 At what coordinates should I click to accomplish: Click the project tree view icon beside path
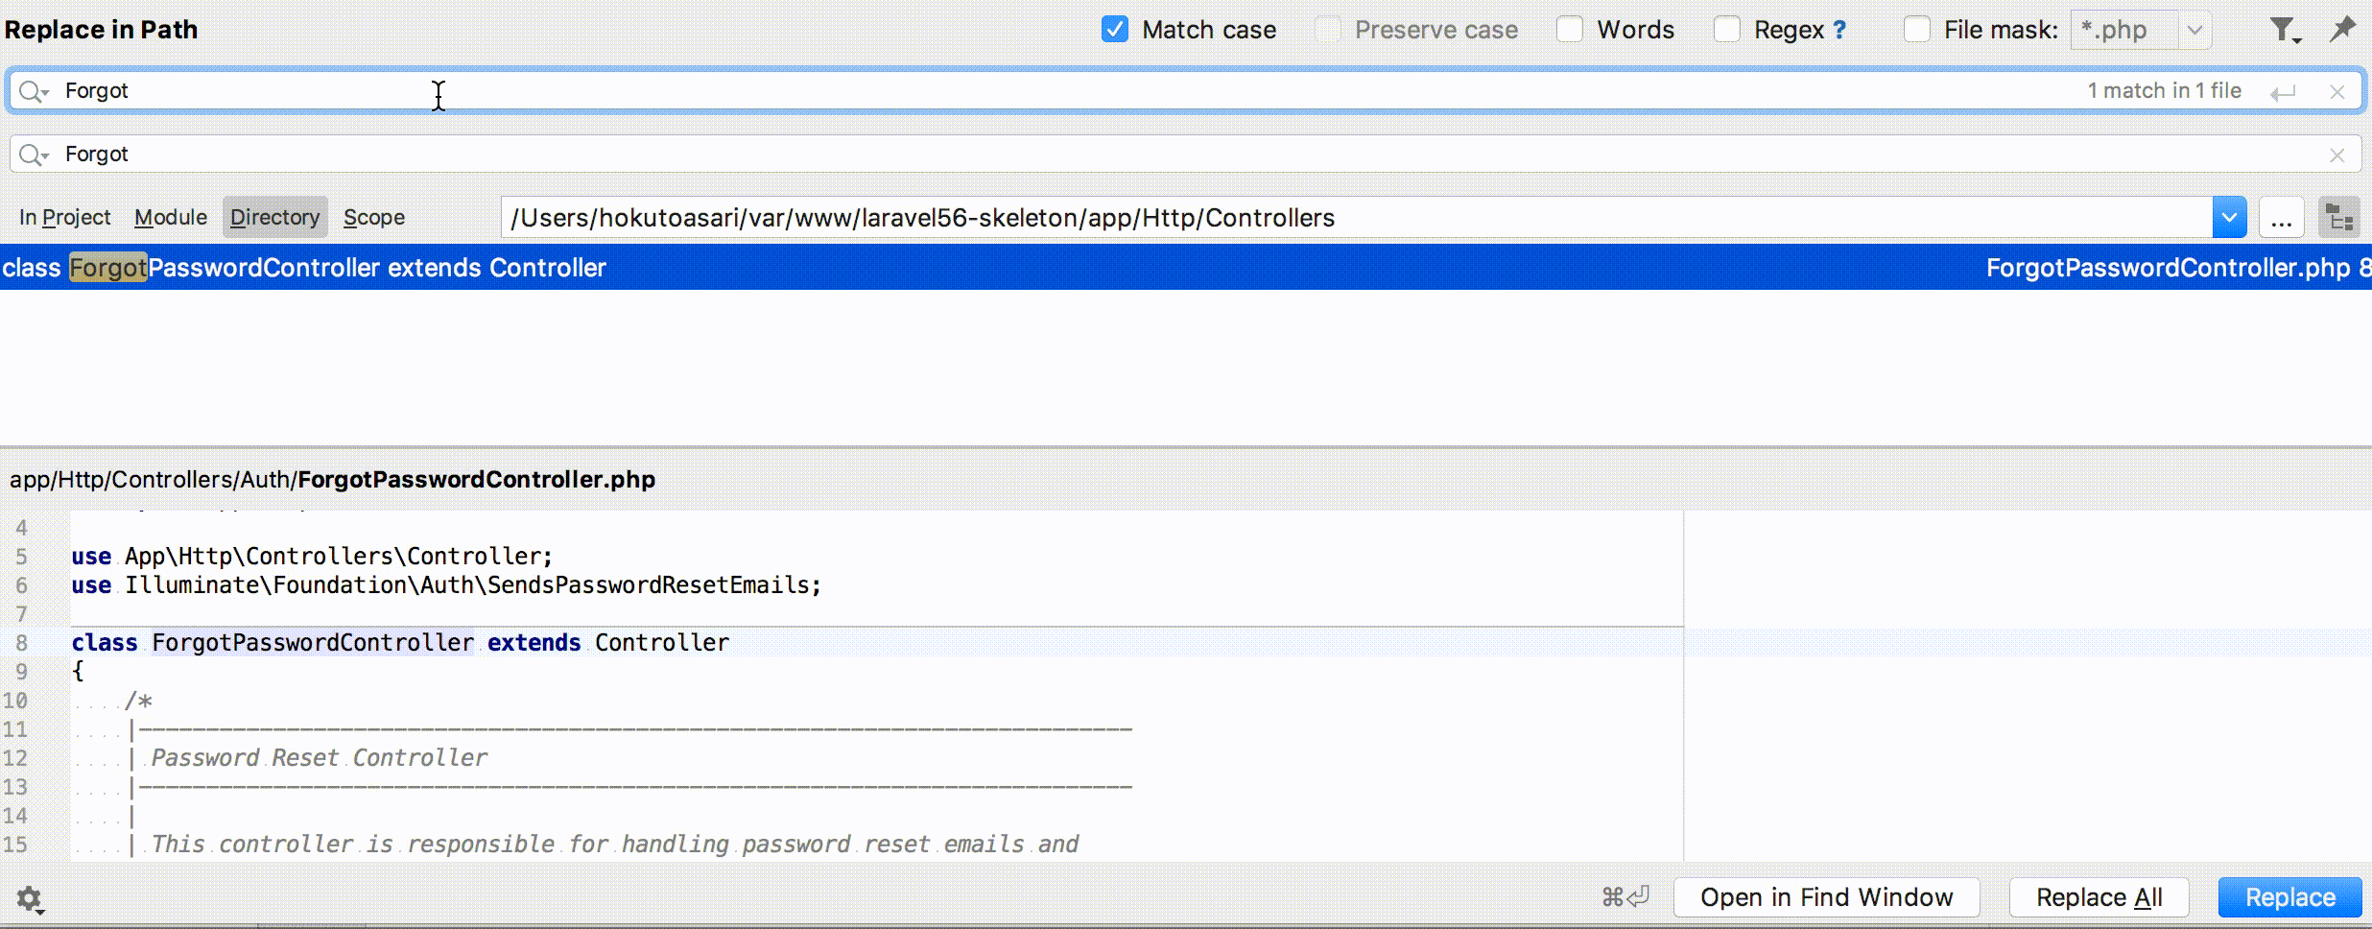2339,217
